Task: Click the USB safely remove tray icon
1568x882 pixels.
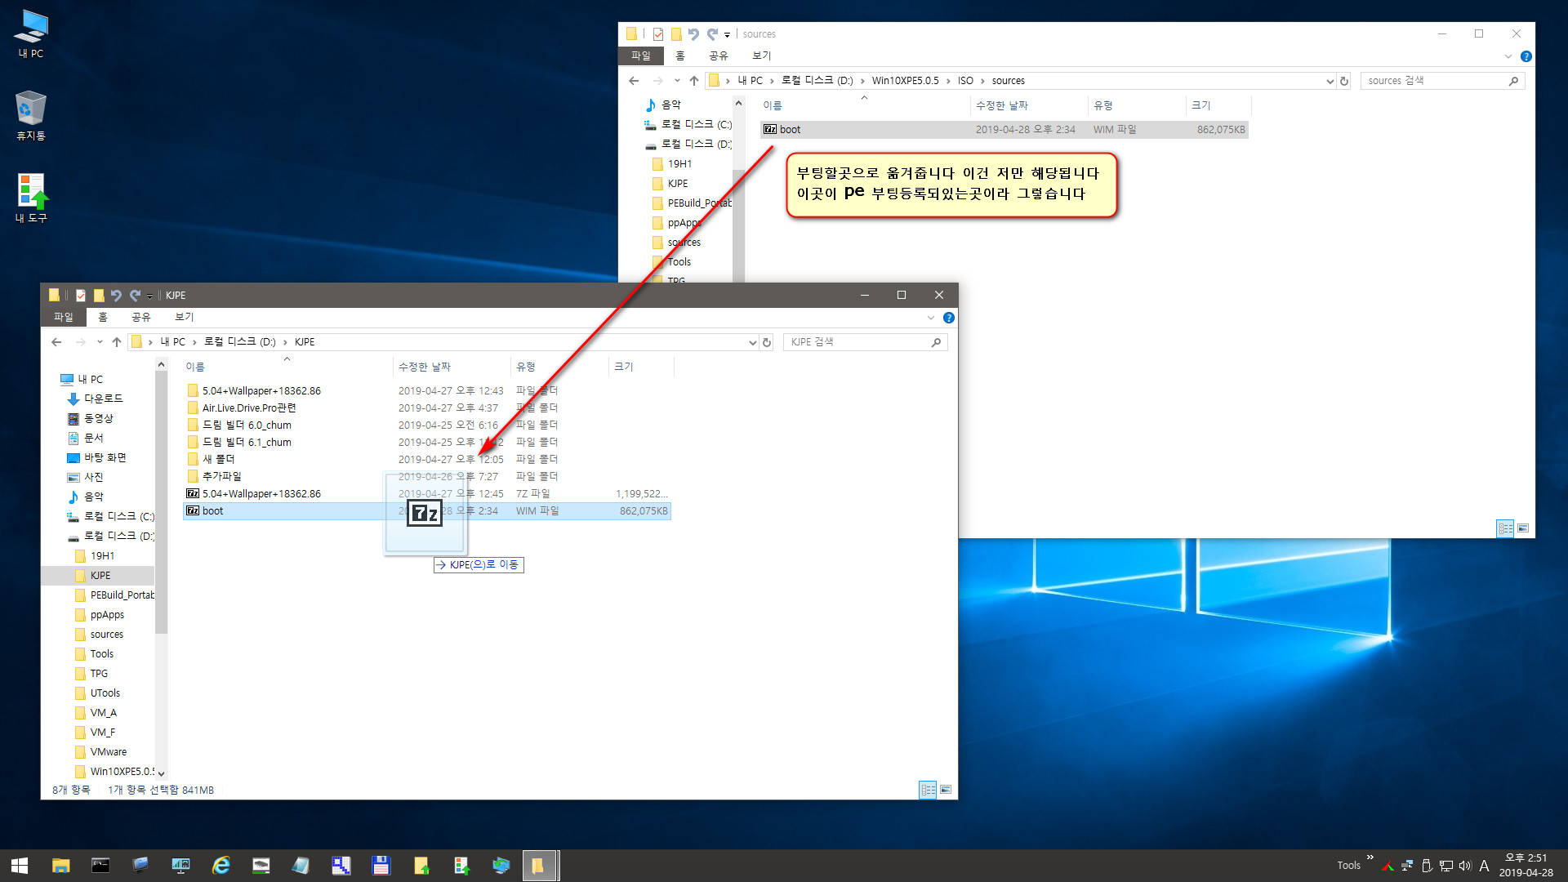Action: tap(1426, 866)
